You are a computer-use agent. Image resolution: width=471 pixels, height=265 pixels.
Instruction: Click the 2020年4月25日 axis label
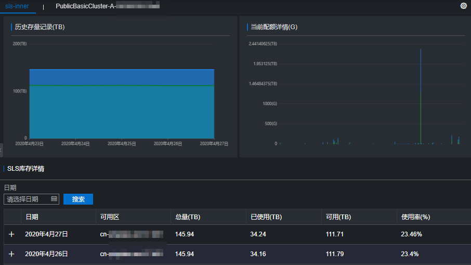122,144
